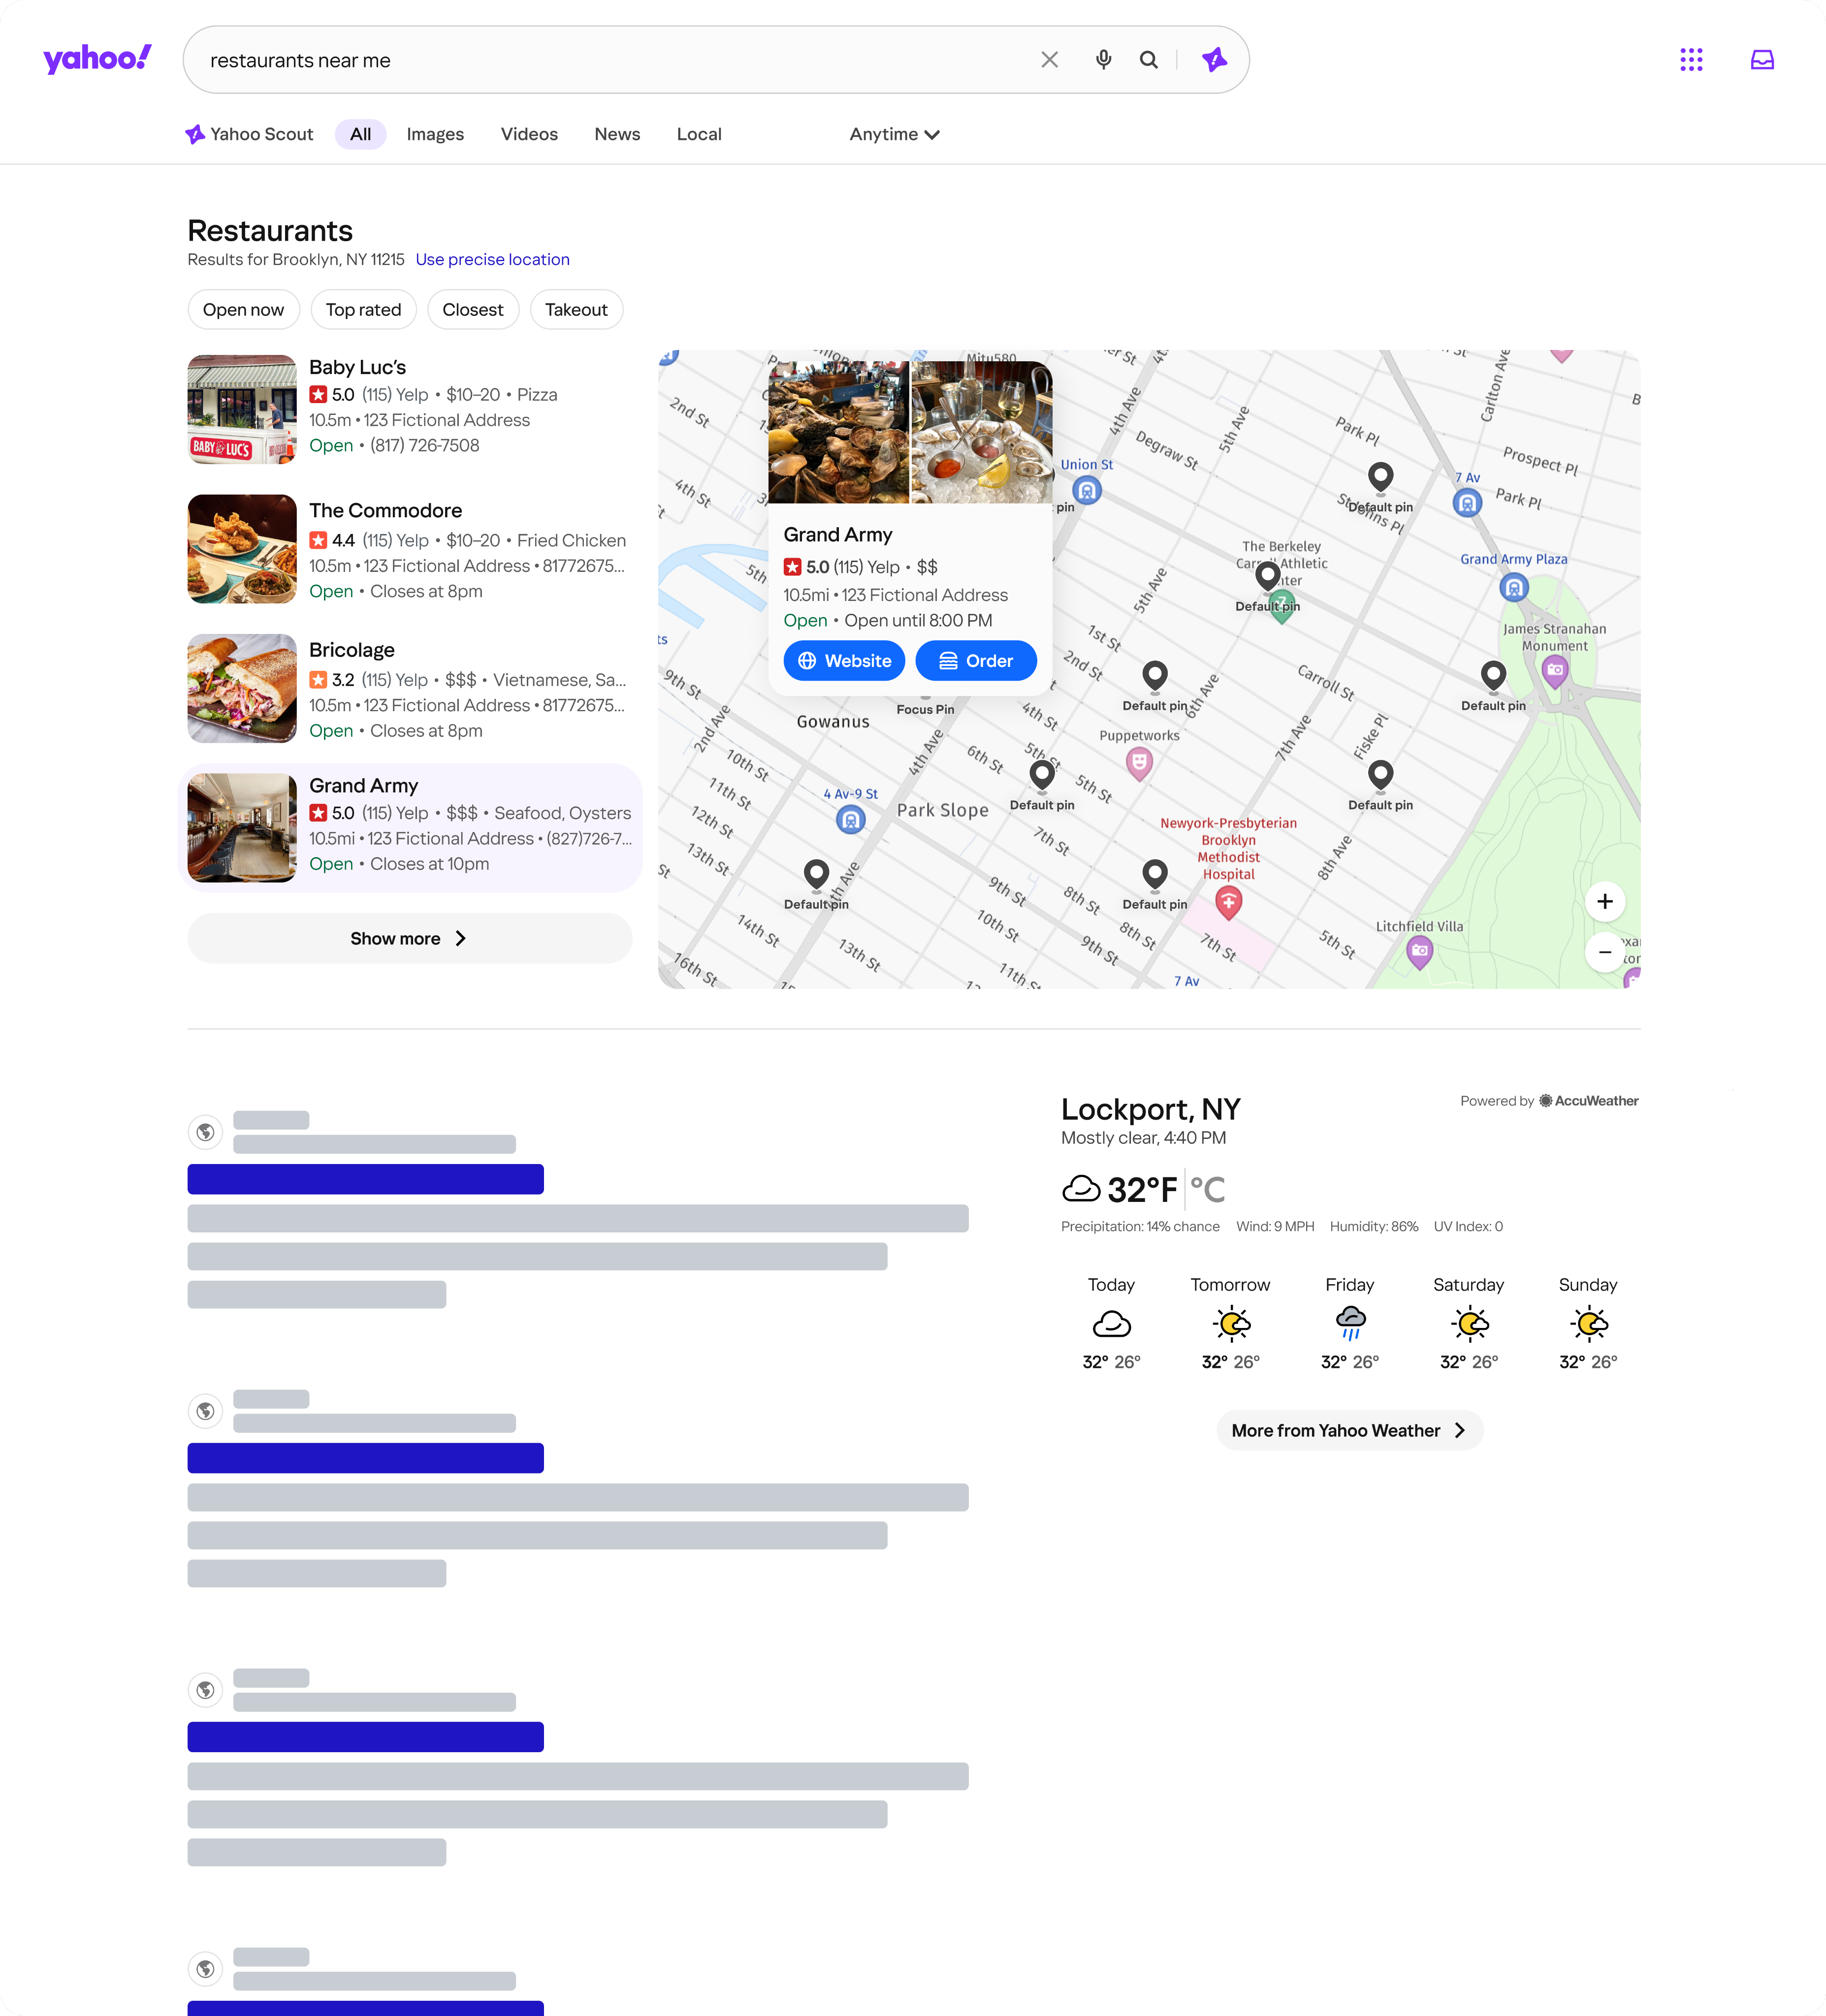Switch to the Videos tab
Screen dimensions: 1826x2016
(529, 134)
